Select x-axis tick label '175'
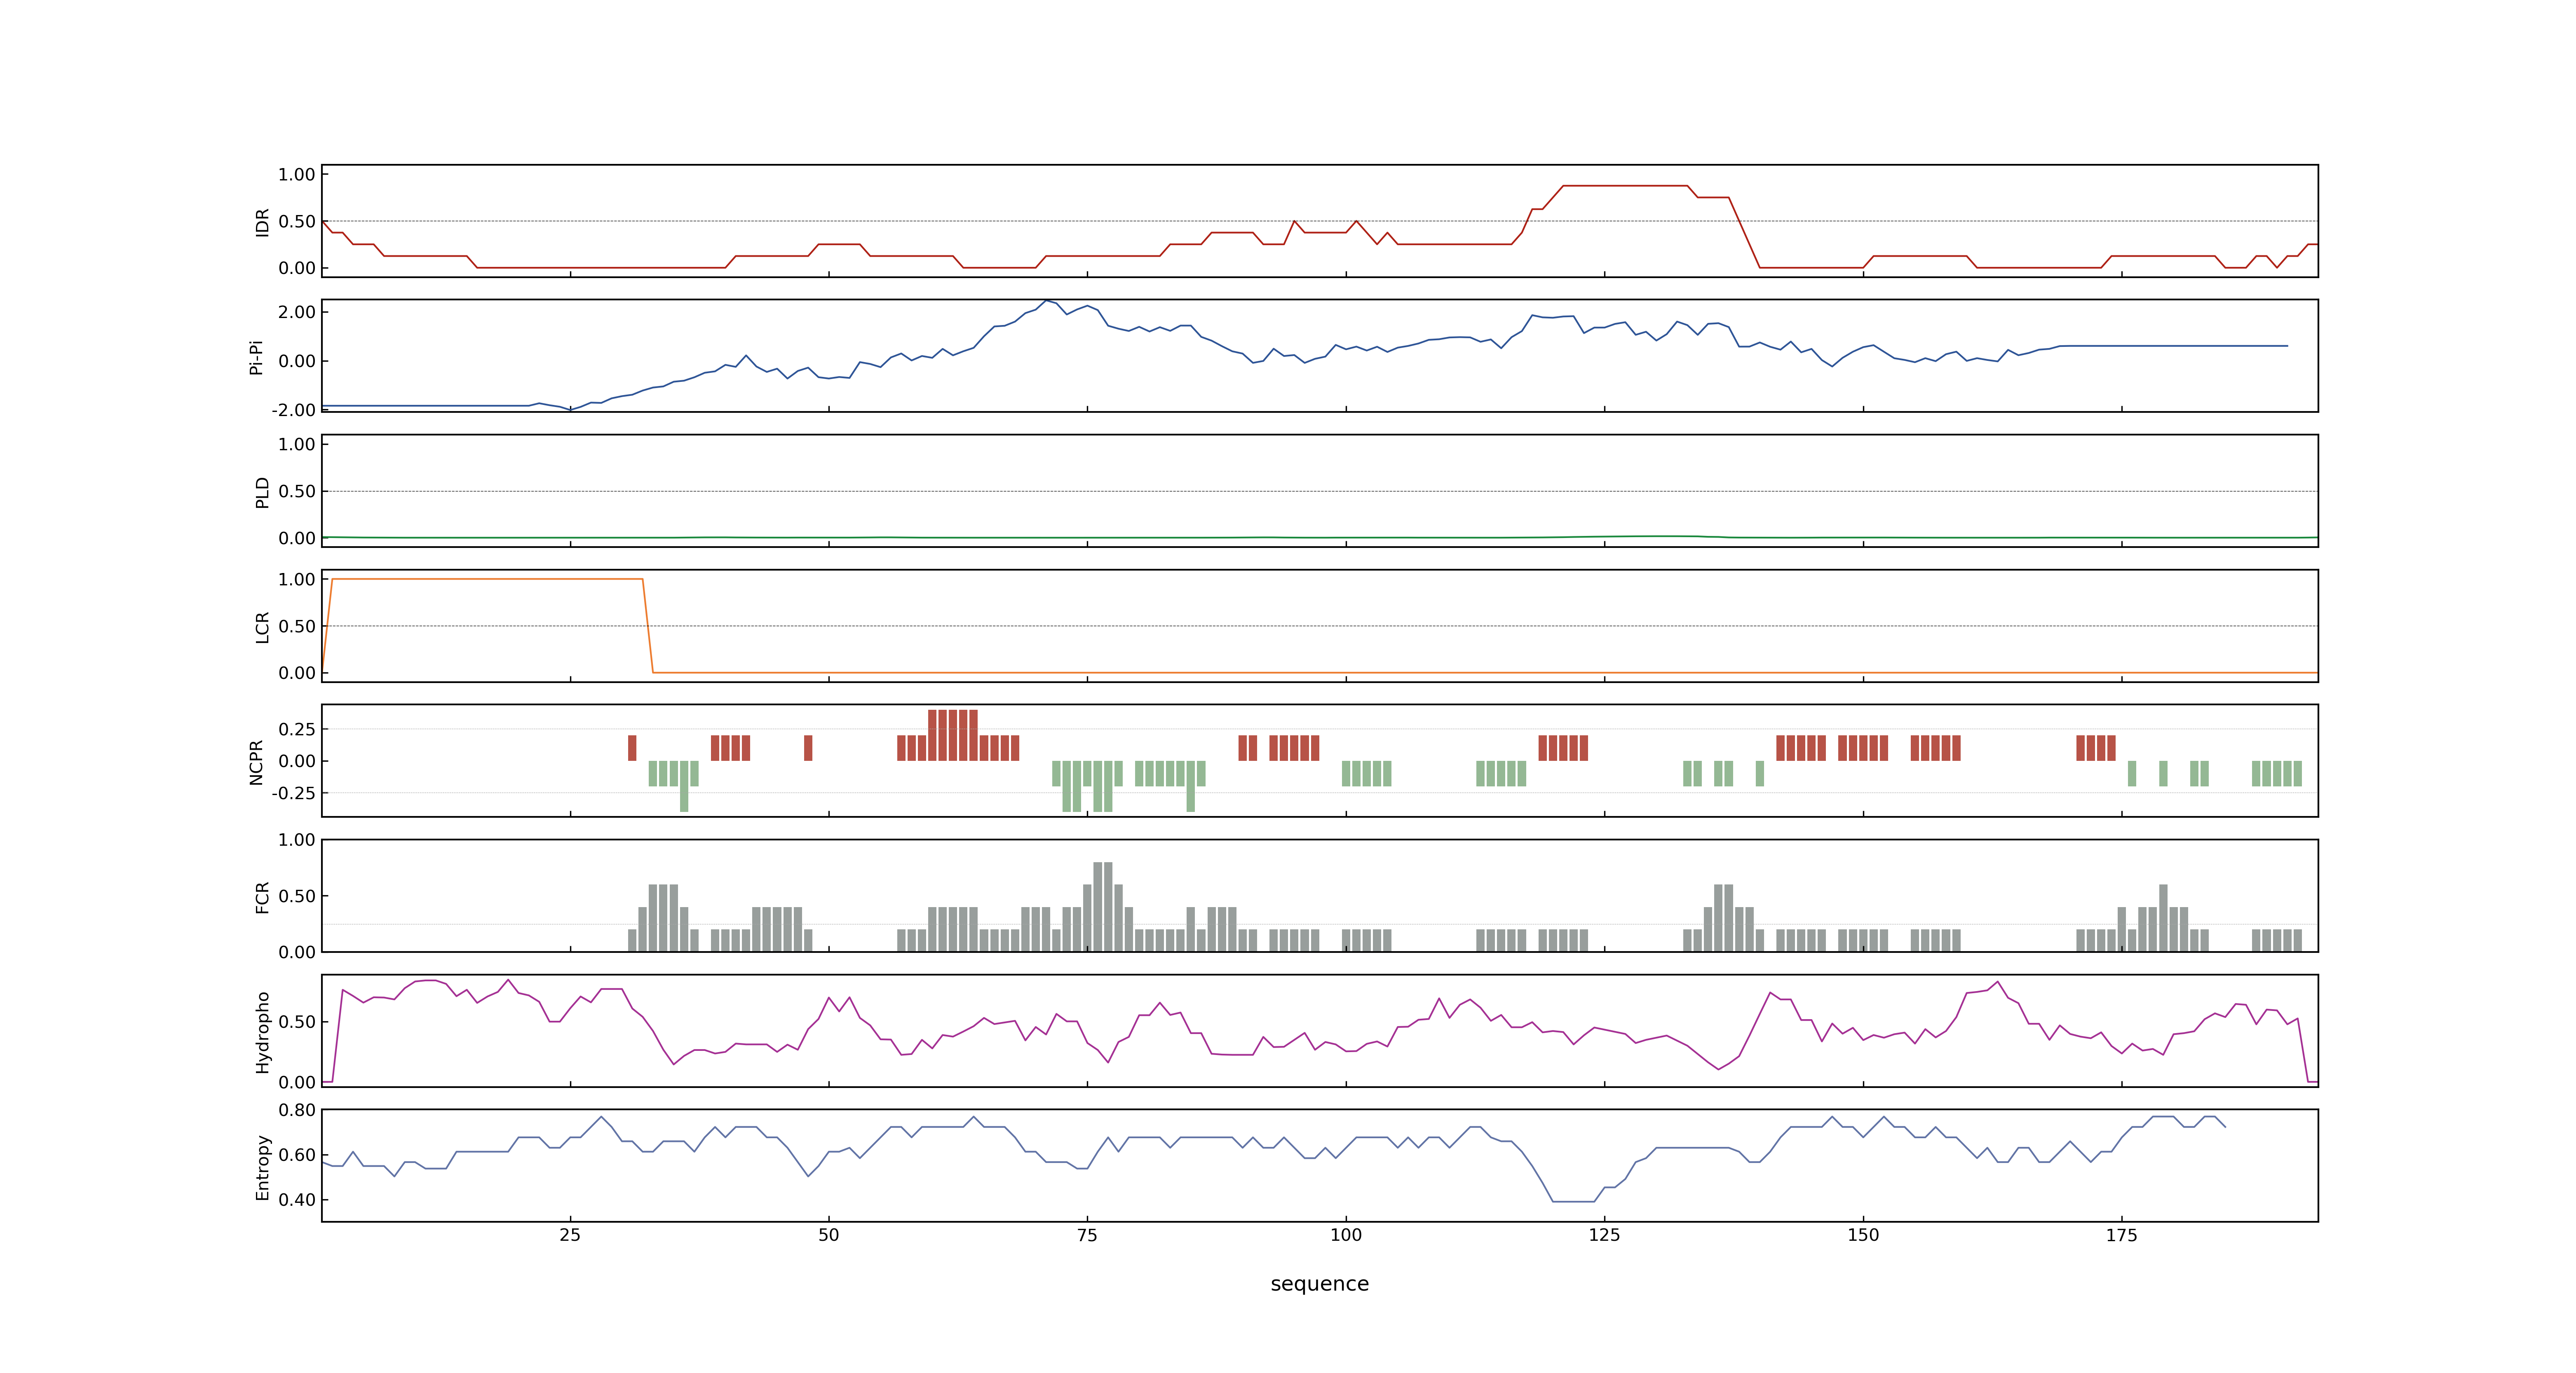 point(2121,1235)
